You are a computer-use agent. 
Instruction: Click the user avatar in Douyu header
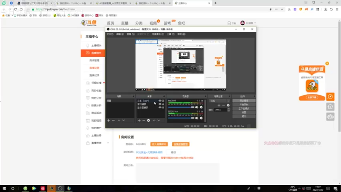[x=243, y=23]
